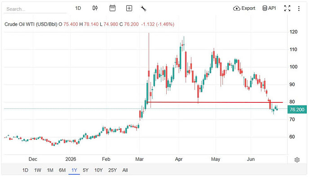Click the 76.200 current price label
Viewport: 310px width, 180px height.
[297, 110]
